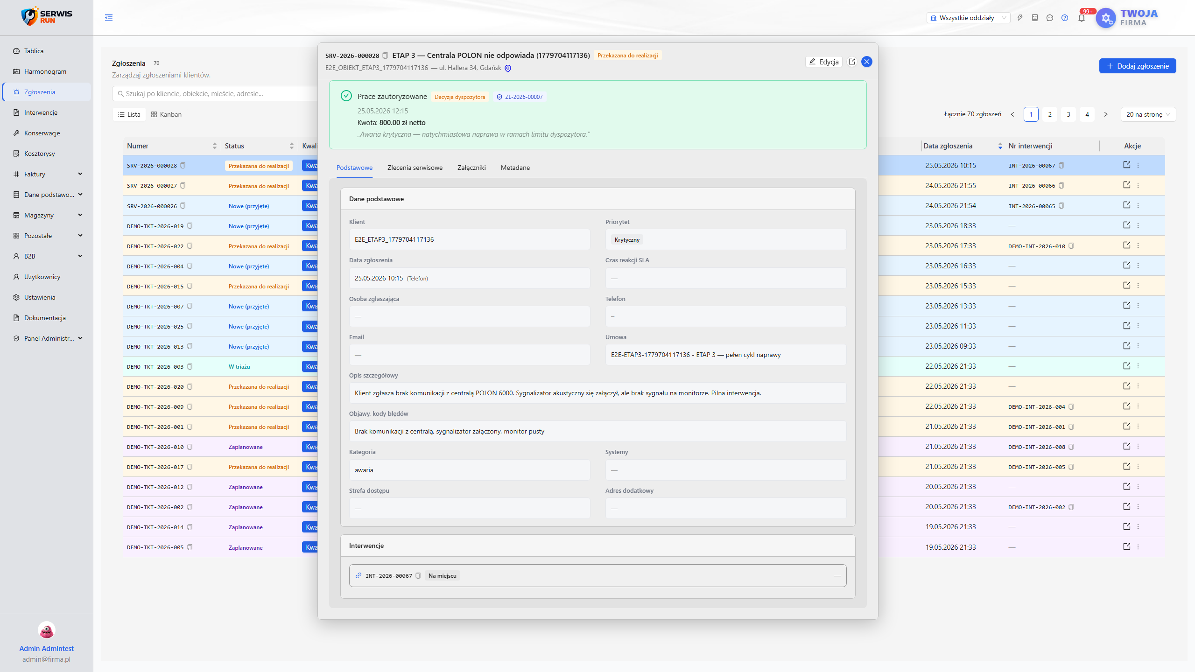The width and height of the screenshot is (1195, 672).
Task: Switch to Kanban view
Action: click(x=166, y=114)
